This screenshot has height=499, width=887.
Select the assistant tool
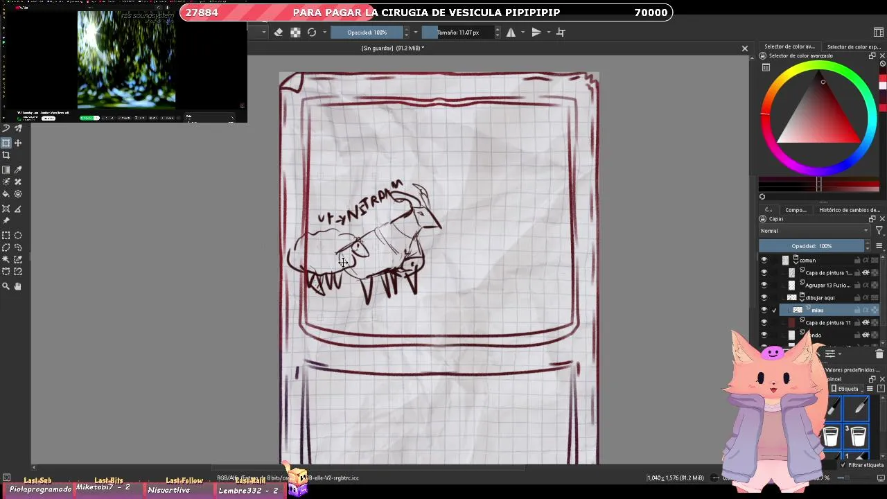coord(6,209)
